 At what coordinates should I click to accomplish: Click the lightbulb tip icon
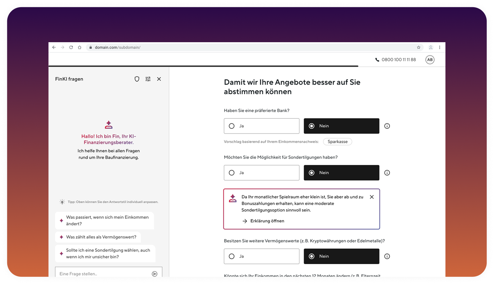tap(62, 202)
